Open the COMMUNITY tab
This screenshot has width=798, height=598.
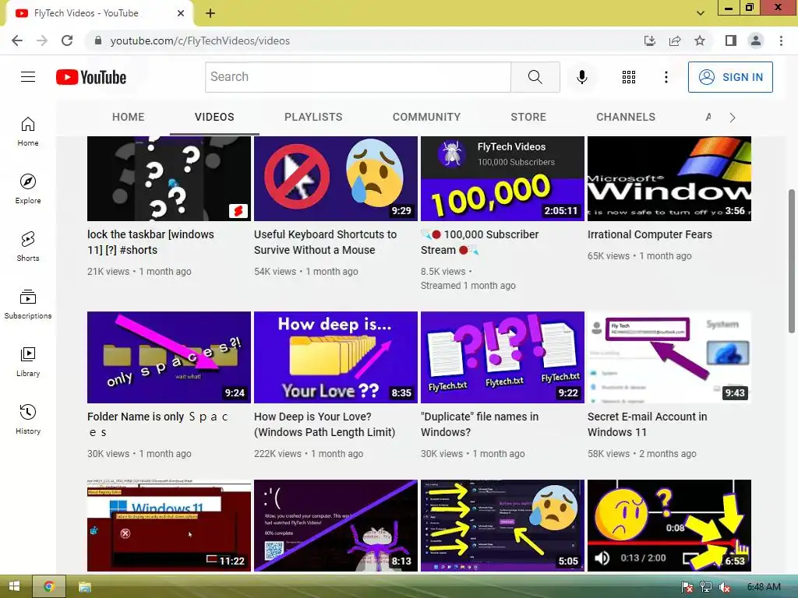click(x=426, y=117)
